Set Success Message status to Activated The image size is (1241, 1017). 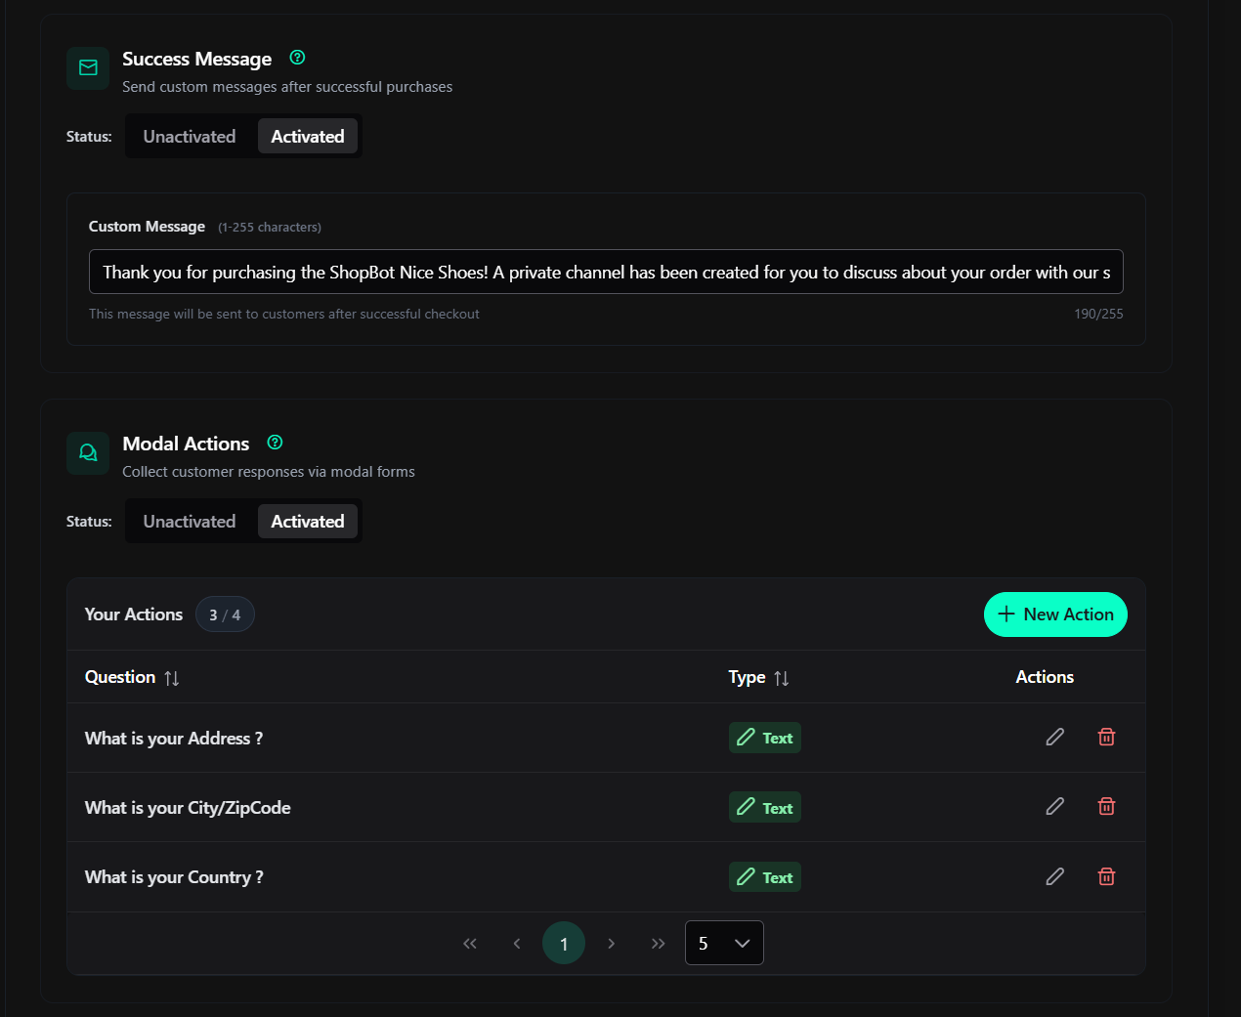[x=307, y=137]
